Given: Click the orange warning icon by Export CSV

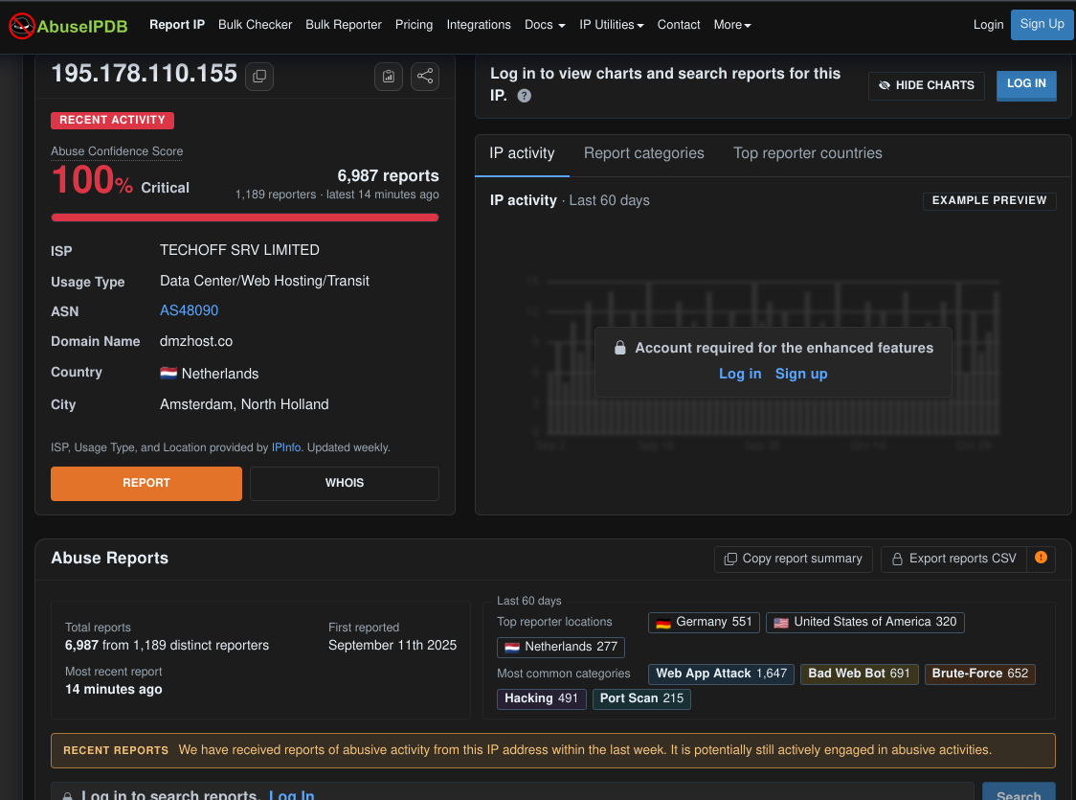Looking at the screenshot, I should (x=1041, y=558).
